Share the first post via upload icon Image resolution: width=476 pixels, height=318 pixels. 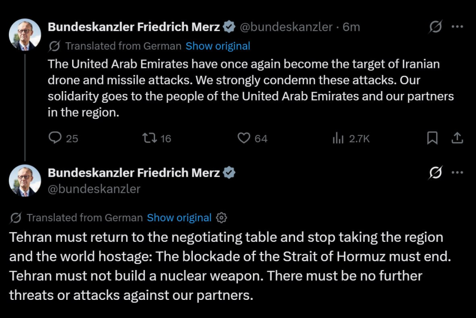457,138
